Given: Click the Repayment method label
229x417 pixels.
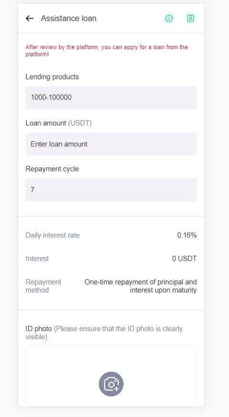Looking at the screenshot, I should (43, 286).
